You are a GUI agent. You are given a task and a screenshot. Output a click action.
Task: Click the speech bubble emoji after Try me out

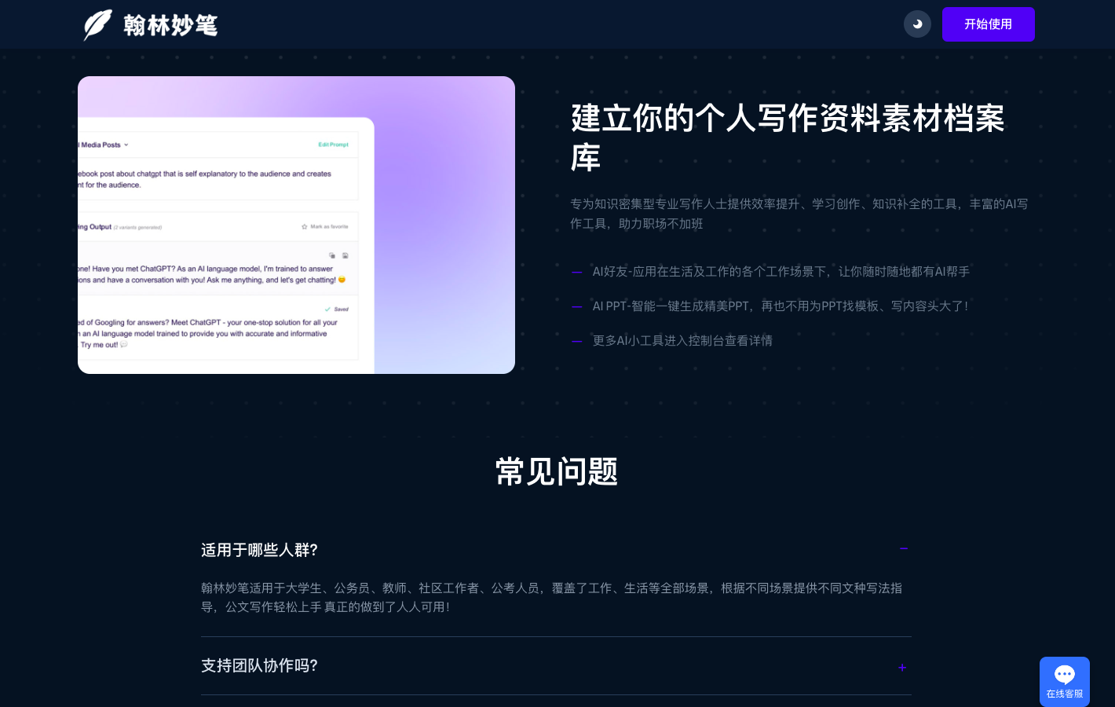[x=124, y=345]
